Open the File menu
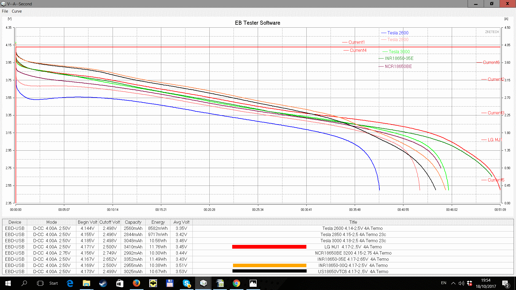This screenshot has height=290, width=516. [x=5, y=11]
